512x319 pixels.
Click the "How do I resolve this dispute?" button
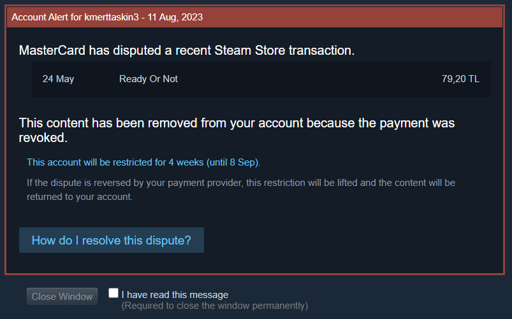click(111, 241)
